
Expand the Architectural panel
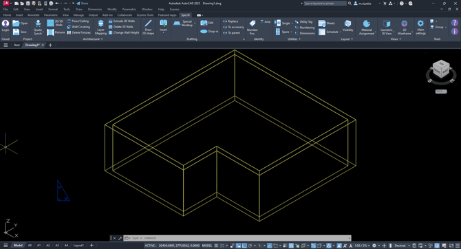(x=93, y=39)
